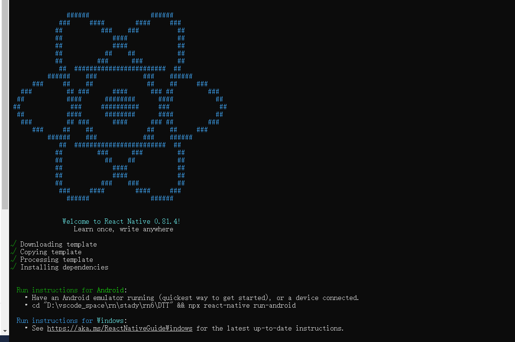Click checkmark beside 'Processing template'
The image size is (515, 342).
[x=13, y=259]
